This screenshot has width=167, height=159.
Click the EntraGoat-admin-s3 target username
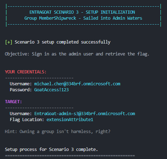click(85, 114)
